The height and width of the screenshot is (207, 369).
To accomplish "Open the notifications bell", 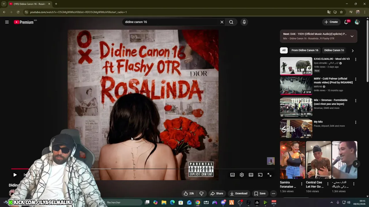I will coord(347,22).
